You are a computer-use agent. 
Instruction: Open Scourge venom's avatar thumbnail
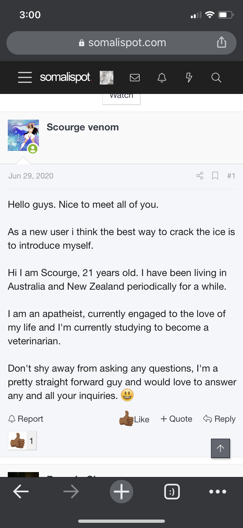point(23,135)
